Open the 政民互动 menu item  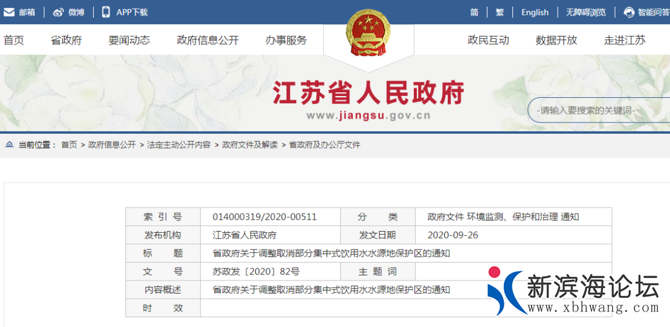488,40
